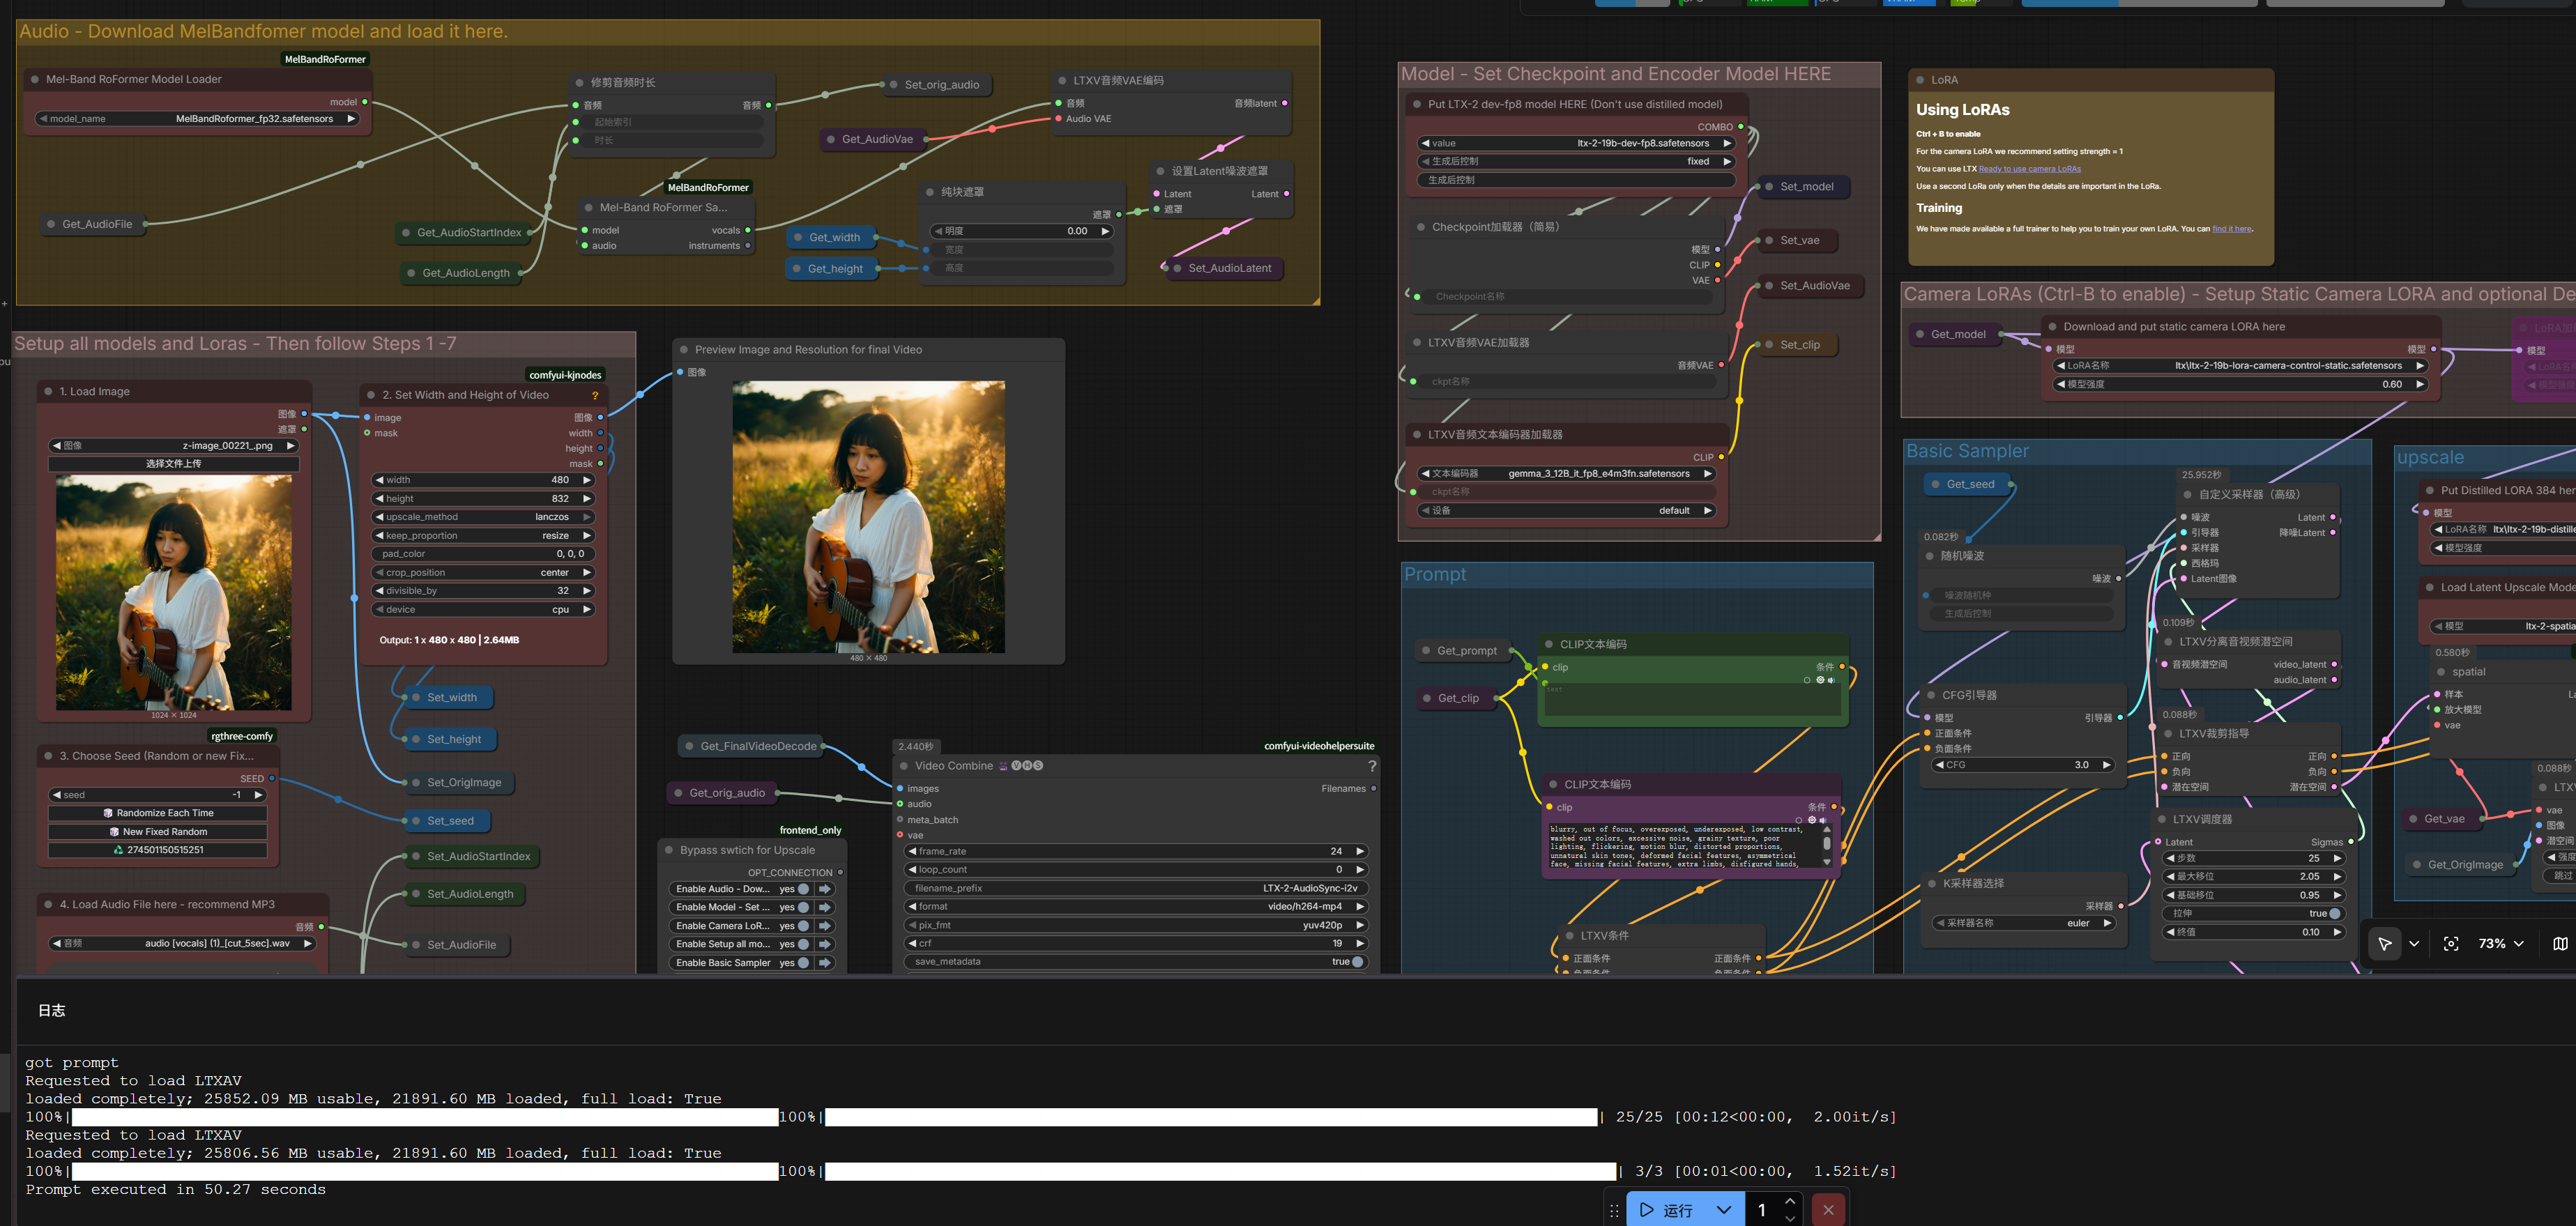Toggle Enable Audio group bypass switch
Image resolution: width=2576 pixels, height=1226 pixels.
(x=803, y=889)
